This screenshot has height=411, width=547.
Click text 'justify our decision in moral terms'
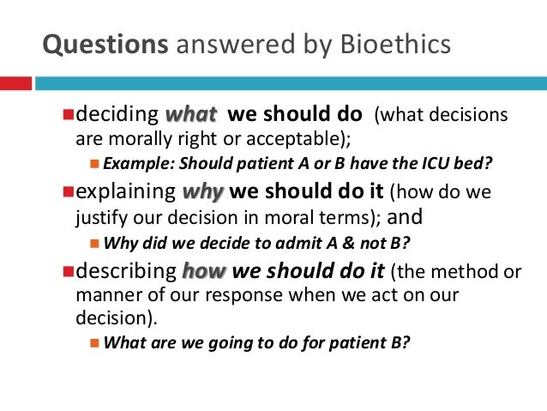(x=222, y=218)
